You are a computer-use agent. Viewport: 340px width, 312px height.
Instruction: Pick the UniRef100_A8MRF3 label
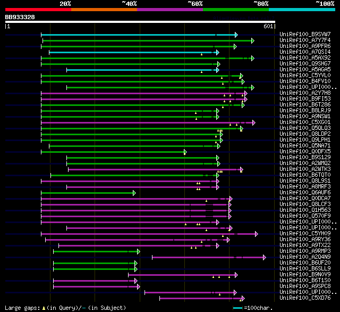(305, 187)
